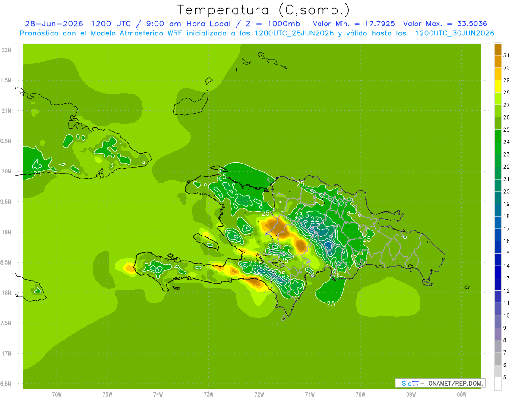This screenshot has height=400, width=518.
Task: Click the '28' colorbar scale label
Action: click(x=507, y=92)
